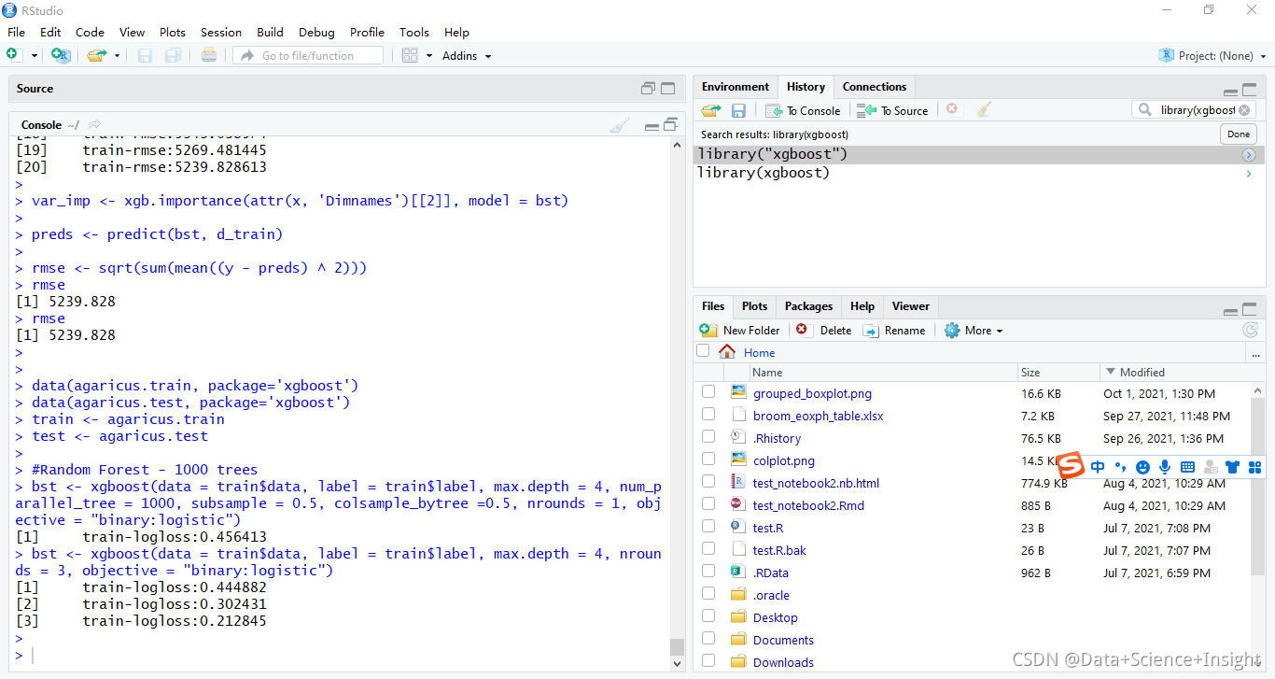Select the checkbox for colplot.png
Image resolution: width=1275 pixels, height=679 pixels.
[708, 460]
